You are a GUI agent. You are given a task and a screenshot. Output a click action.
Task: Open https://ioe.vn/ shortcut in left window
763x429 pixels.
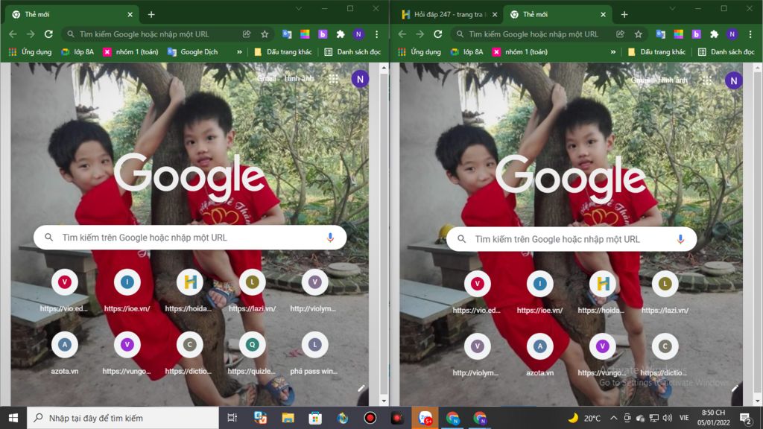(x=127, y=291)
